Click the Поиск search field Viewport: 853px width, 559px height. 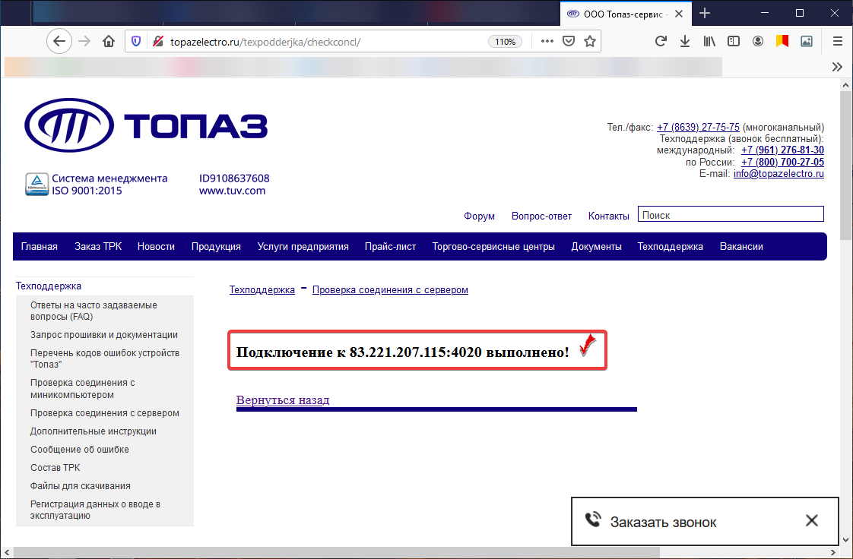(731, 215)
